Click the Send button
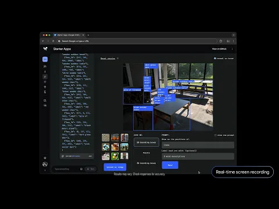The width and height of the screenshot is (279, 209). pyautogui.click(x=170, y=165)
